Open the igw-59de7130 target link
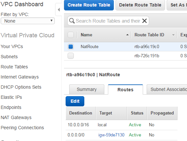Screen dimensions: 187x141 tap(111, 135)
